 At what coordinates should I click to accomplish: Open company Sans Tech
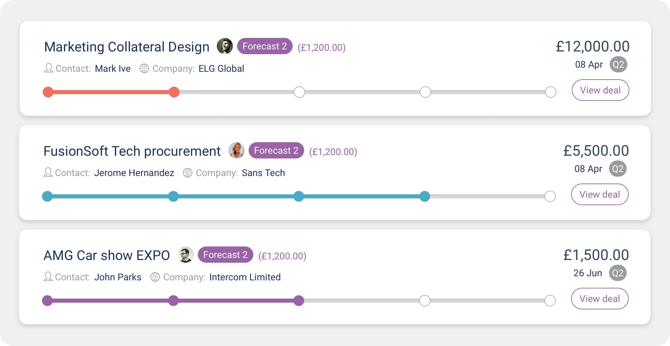(263, 173)
